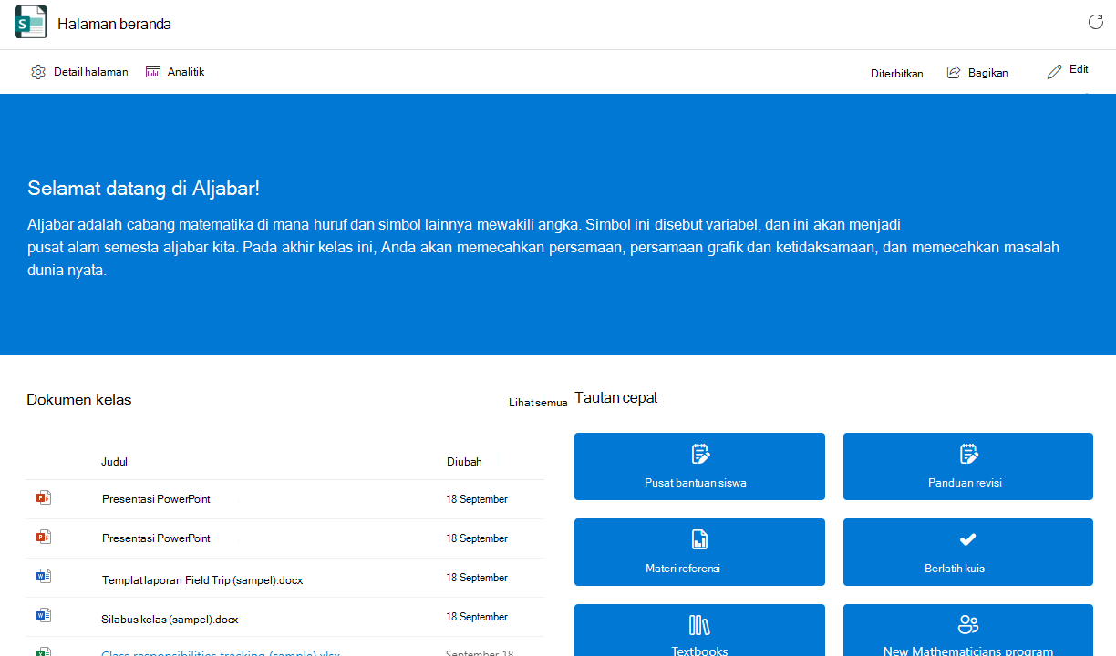Click the first PowerPoint file icon

[x=43, y=498]
